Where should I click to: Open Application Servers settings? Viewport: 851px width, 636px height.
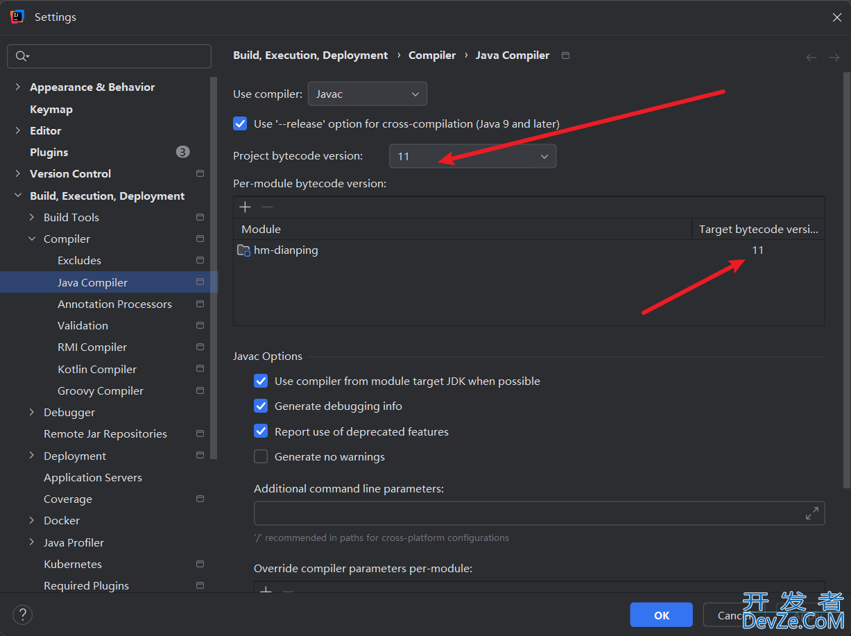93,477
